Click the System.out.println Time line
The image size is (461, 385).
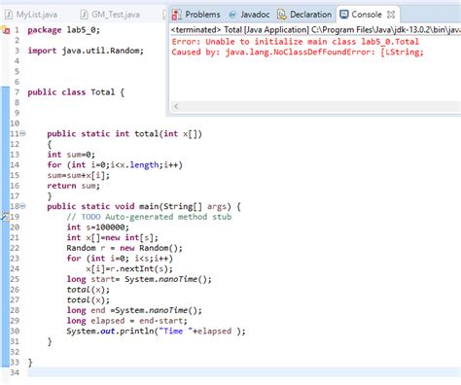[x=156, y=331]
